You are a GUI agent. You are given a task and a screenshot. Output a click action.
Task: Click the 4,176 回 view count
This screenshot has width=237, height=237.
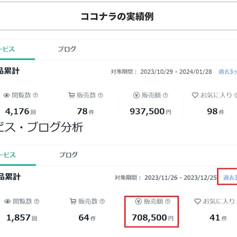(21, 112)
